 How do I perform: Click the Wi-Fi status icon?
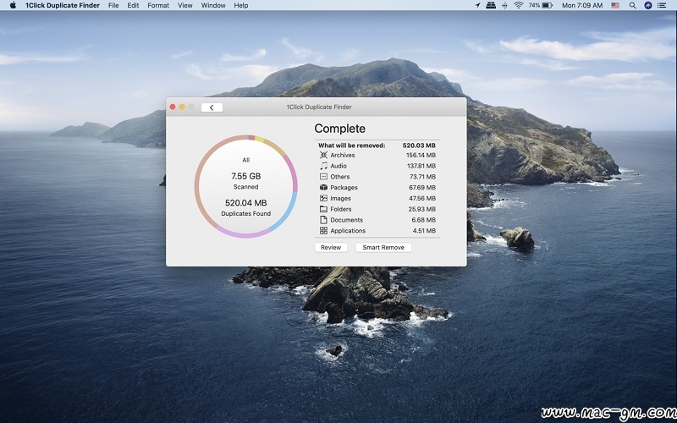click(519, 5)
